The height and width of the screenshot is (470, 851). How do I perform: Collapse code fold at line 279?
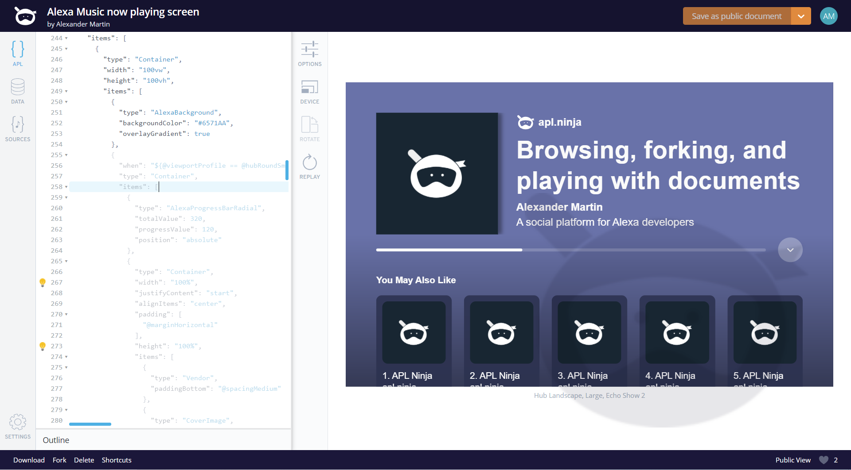pyautogui.click(x=66, y=410)
